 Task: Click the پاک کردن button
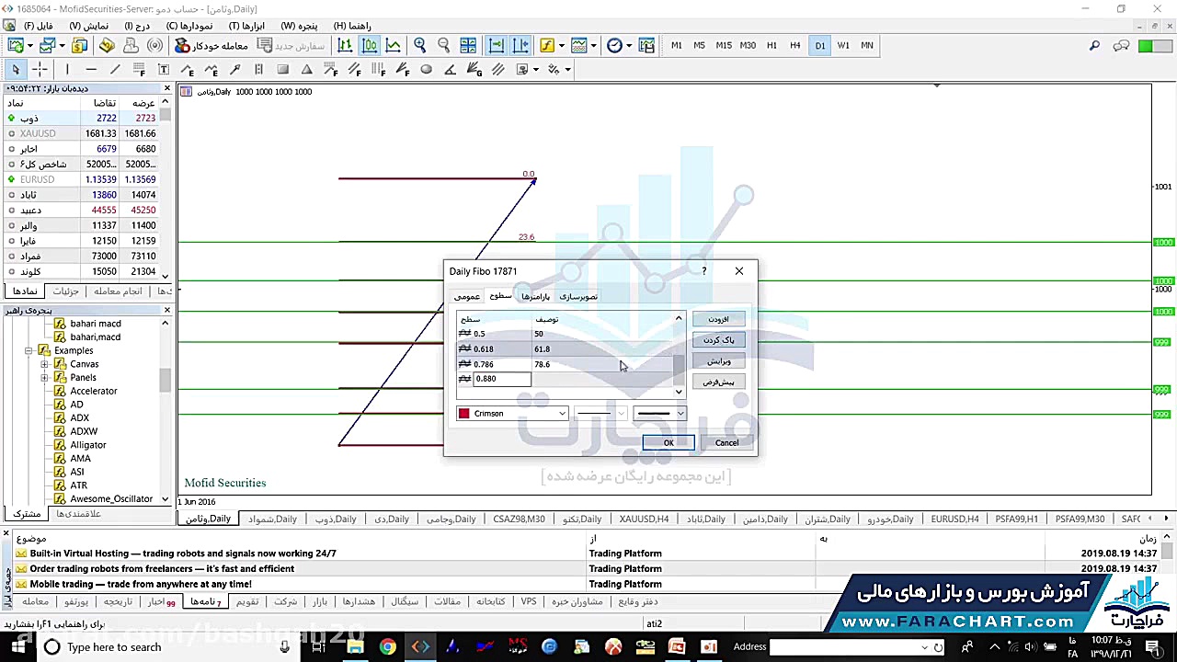719,340
